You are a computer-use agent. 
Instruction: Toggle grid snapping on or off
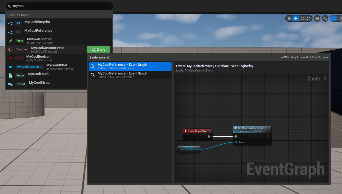[333, 18]
